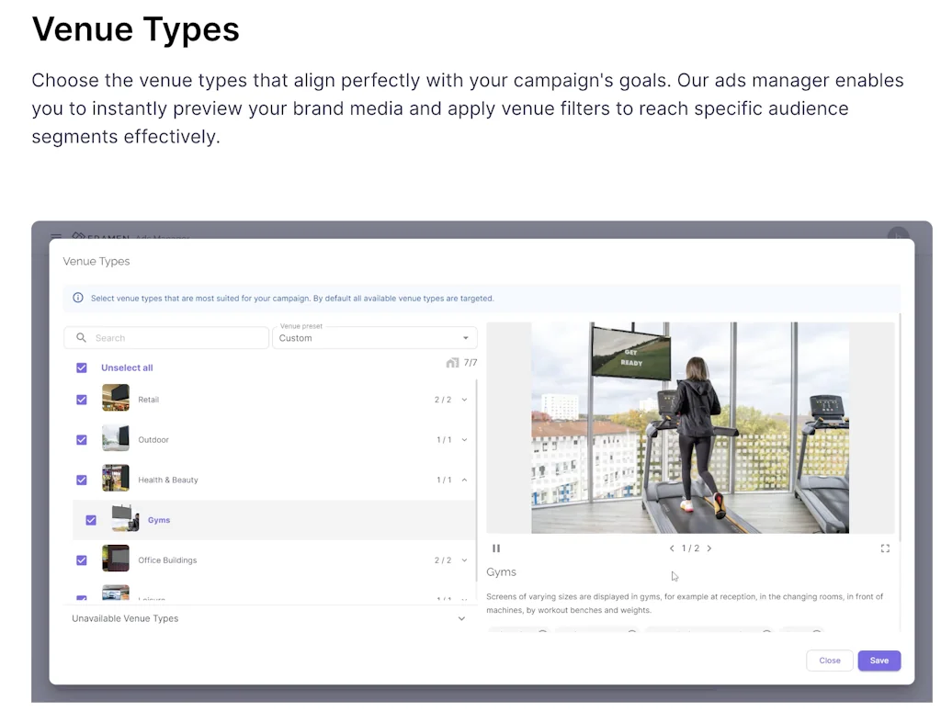Click the info icon in banner
This screenshot has width=941, height=712.
pos(78,299)
